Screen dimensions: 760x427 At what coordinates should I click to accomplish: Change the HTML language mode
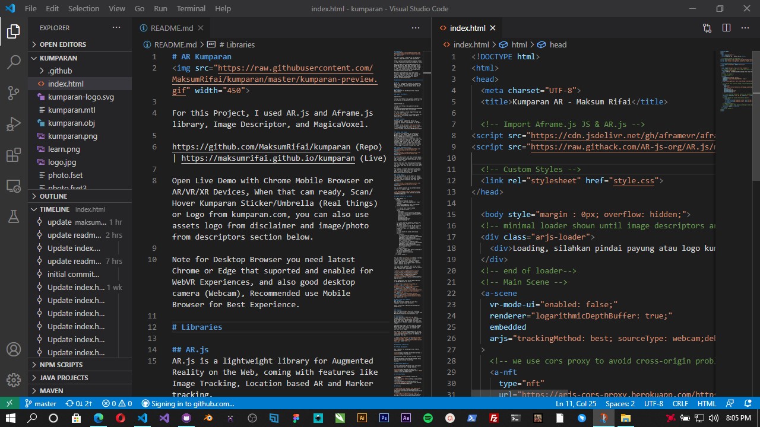(x=707, y=403)
